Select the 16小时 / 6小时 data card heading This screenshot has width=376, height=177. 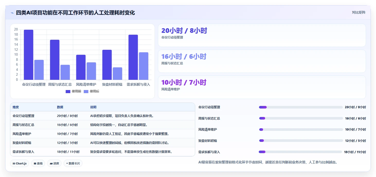click(184, 56)
